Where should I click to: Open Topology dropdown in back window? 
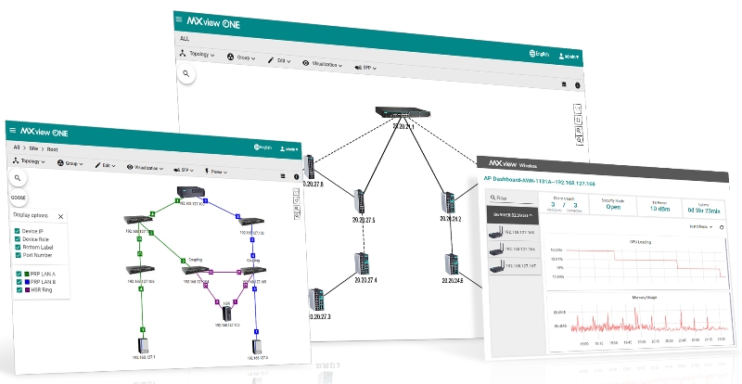197,54
